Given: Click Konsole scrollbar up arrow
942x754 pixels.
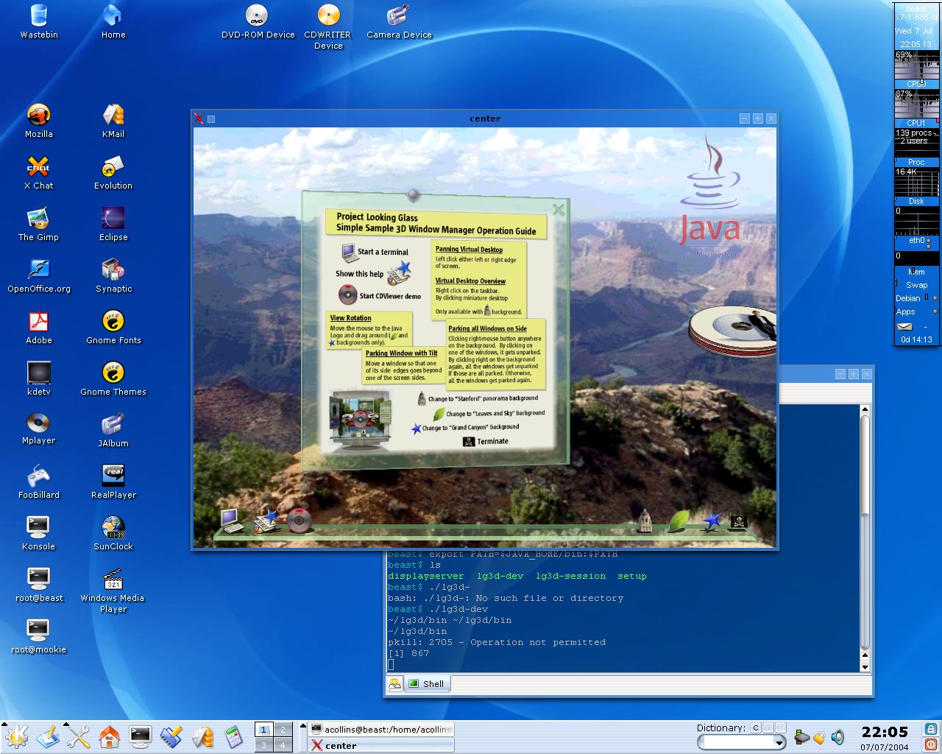Looking at the screenshot, I should 865,409.
